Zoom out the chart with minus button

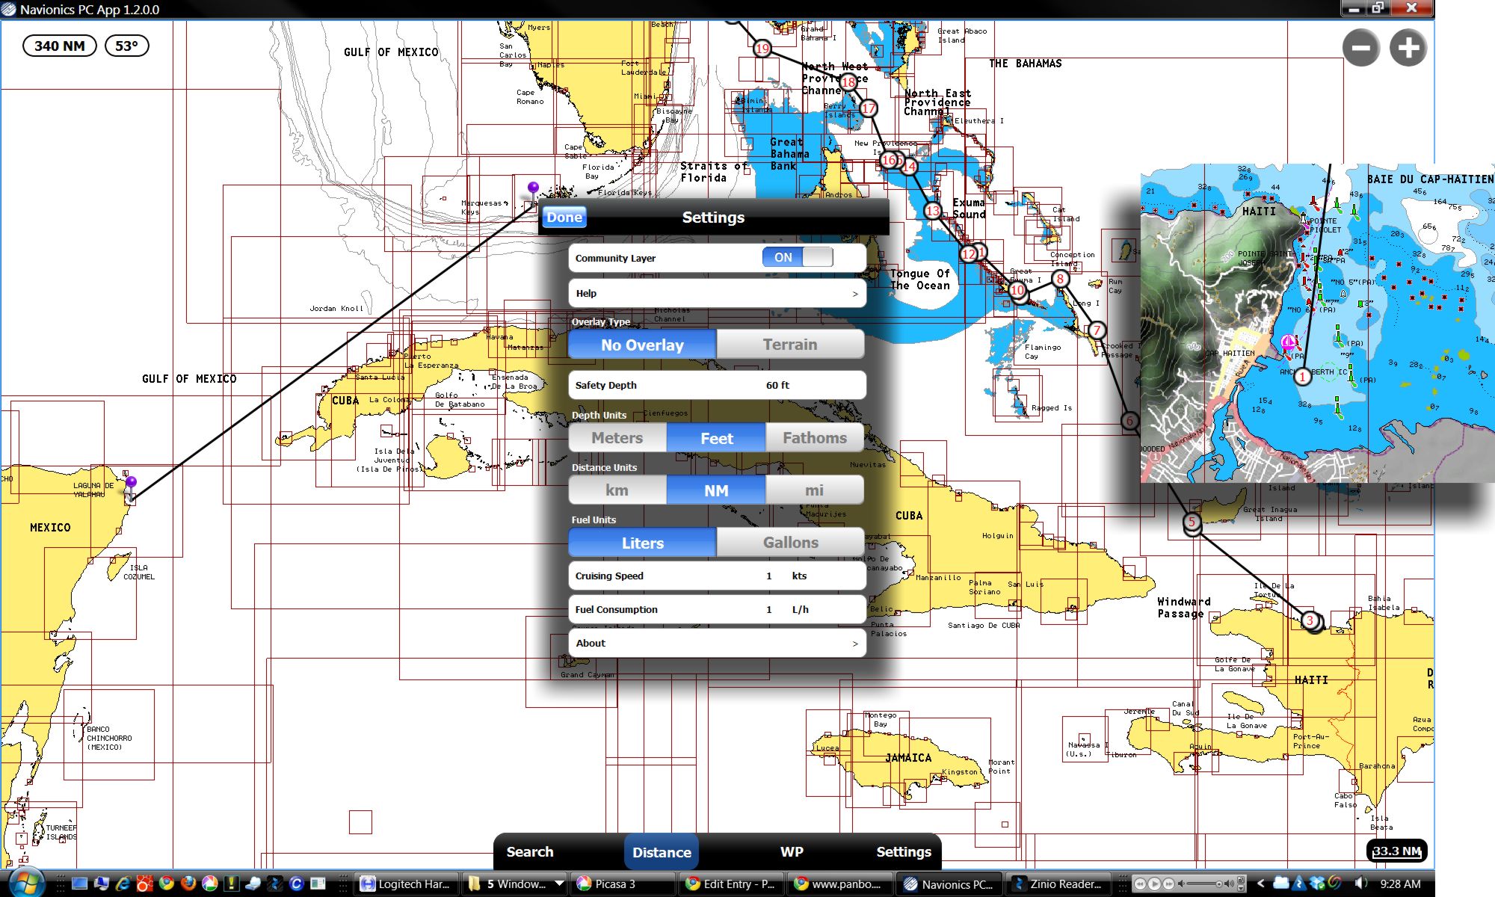tap(1360, 48)
